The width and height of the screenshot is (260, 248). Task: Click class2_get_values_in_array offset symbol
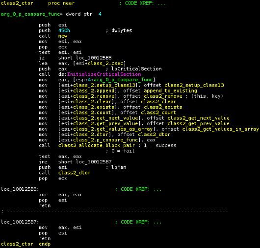tap(220, 129)
